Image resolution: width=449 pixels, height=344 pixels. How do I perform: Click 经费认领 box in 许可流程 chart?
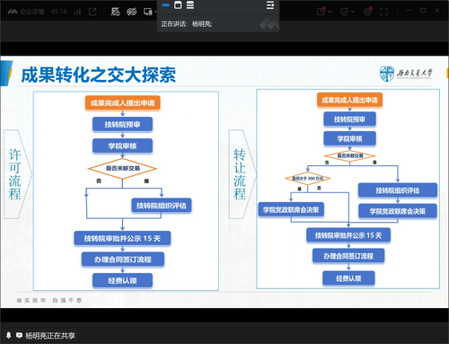122,280
